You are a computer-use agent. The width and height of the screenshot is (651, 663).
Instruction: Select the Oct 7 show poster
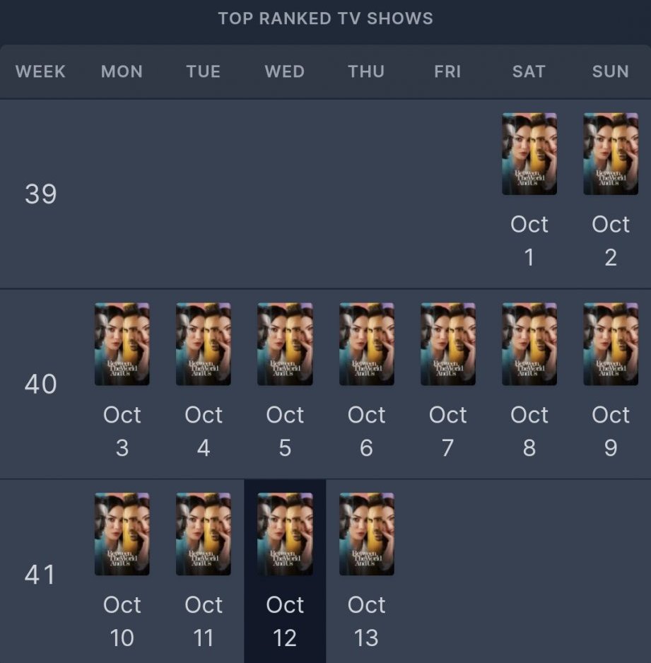coord(447,344)
